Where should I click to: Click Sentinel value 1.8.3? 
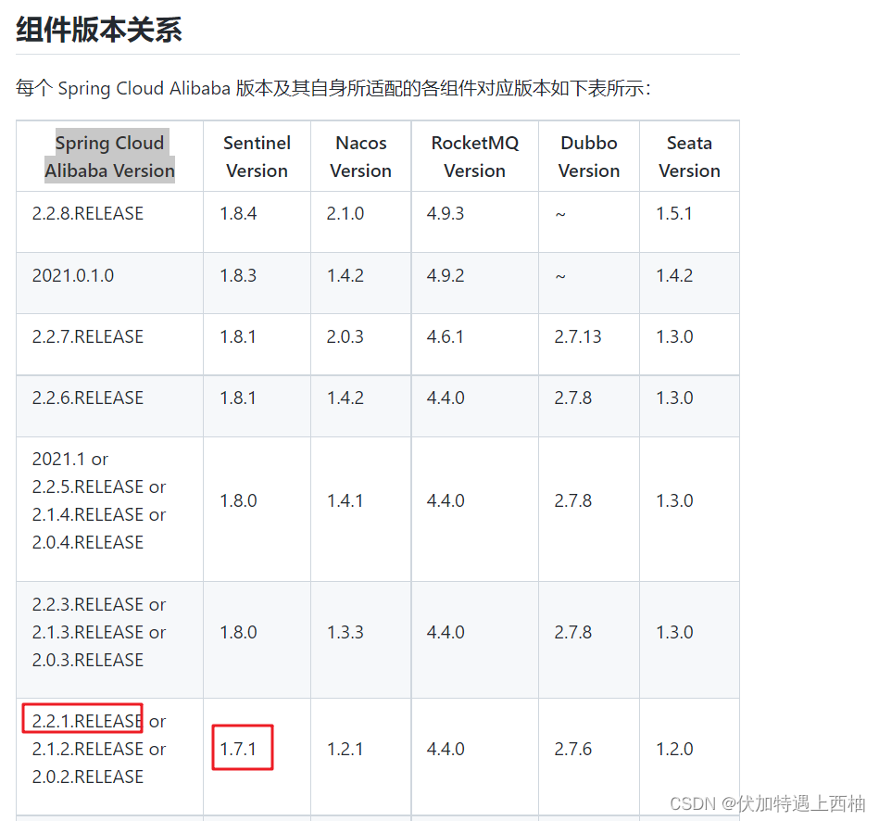pyautogui.click(x=238, y=276)
